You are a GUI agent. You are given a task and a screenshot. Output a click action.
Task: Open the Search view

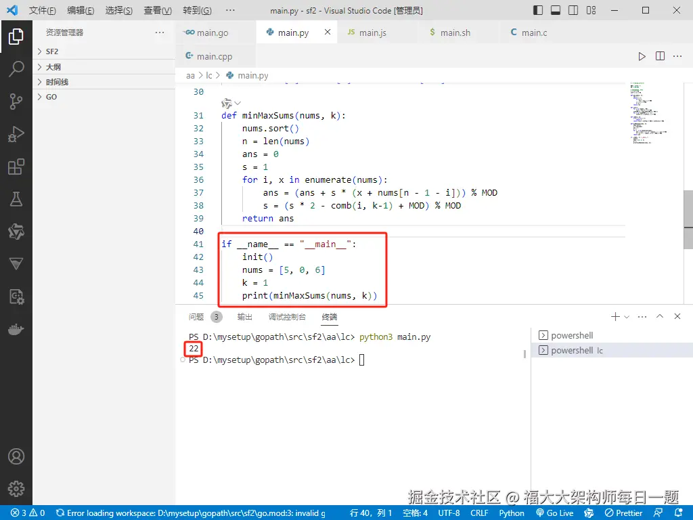point(16,68)
